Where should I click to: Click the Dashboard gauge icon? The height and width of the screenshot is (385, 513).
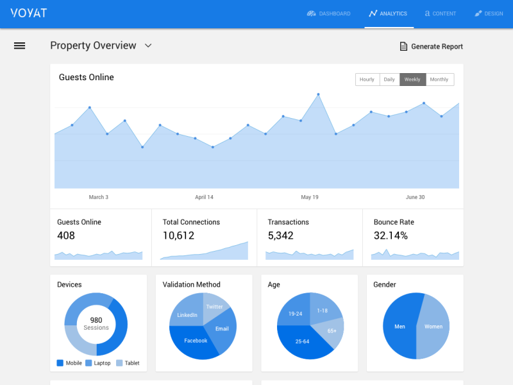(x=312, y=13)
